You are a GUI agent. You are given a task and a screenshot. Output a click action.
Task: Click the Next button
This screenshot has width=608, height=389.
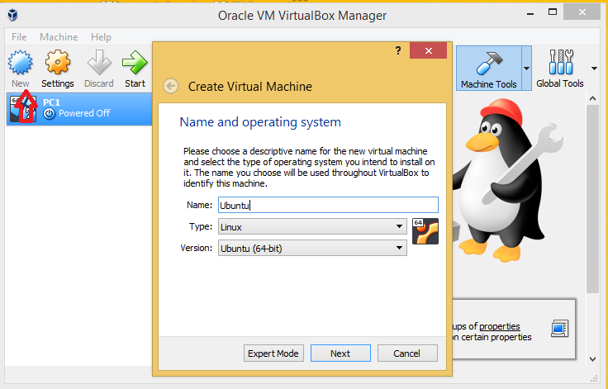[x=340, y=353]
